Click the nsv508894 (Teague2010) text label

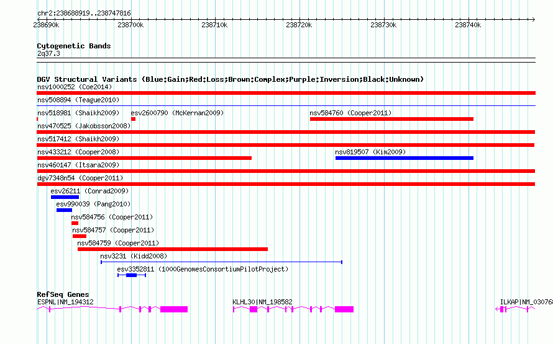click(x=78, y=100)
